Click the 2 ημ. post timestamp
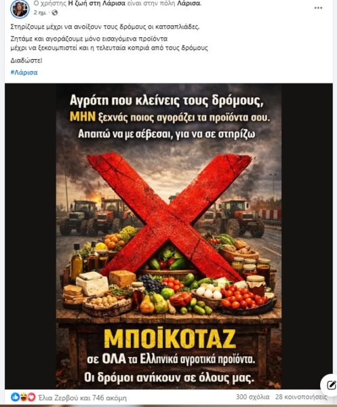This screenshot has width=337, height=407. click(x=40, y=12)
